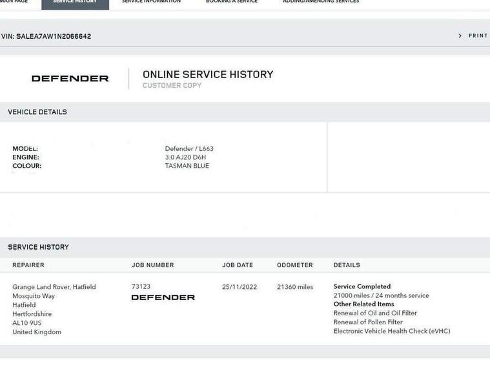Open the Service Information tab
The image size is (490, 367).
tap(151, 2)
